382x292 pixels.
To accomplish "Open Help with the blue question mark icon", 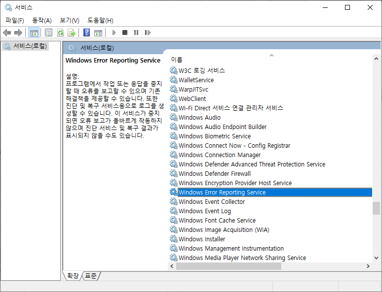I will [87, 32].
